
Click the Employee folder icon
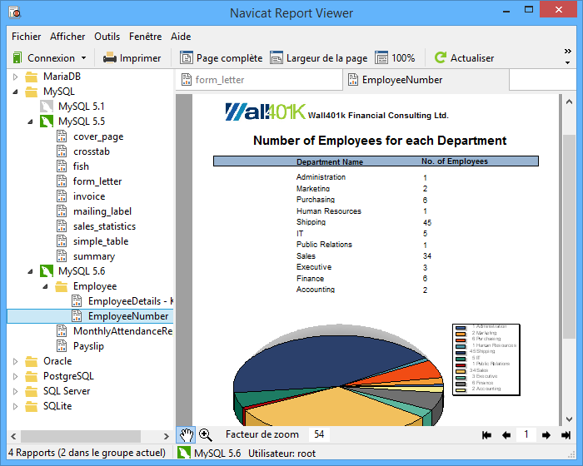(62, 286)
